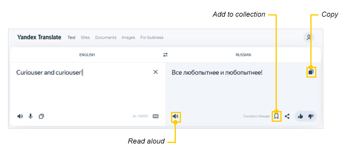
Task: Switch to the Documents tab
Action: tap(105, 38)
